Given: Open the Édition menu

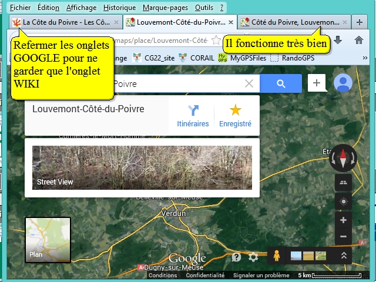Looking at the screenshot, I should (48, 8).
